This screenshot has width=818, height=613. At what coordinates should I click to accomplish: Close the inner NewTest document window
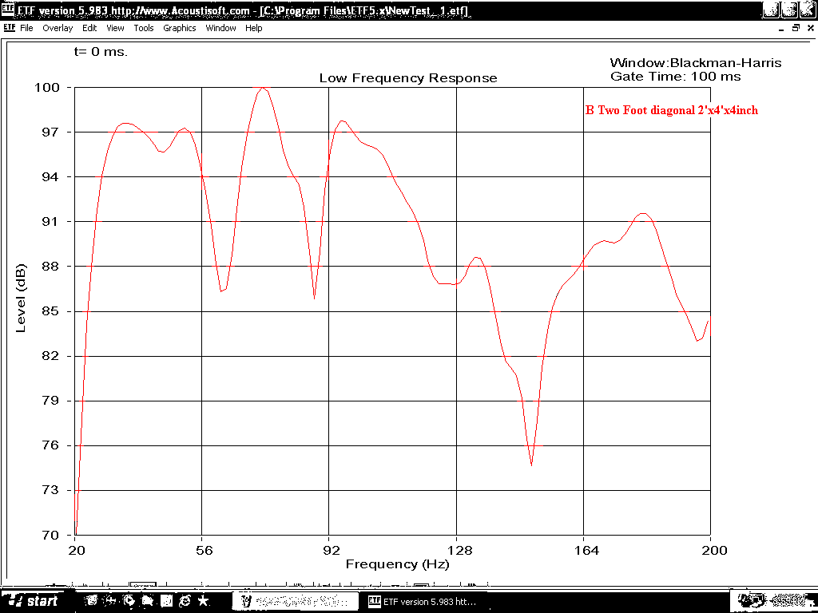pyautogui.click(x=809, y=28)
